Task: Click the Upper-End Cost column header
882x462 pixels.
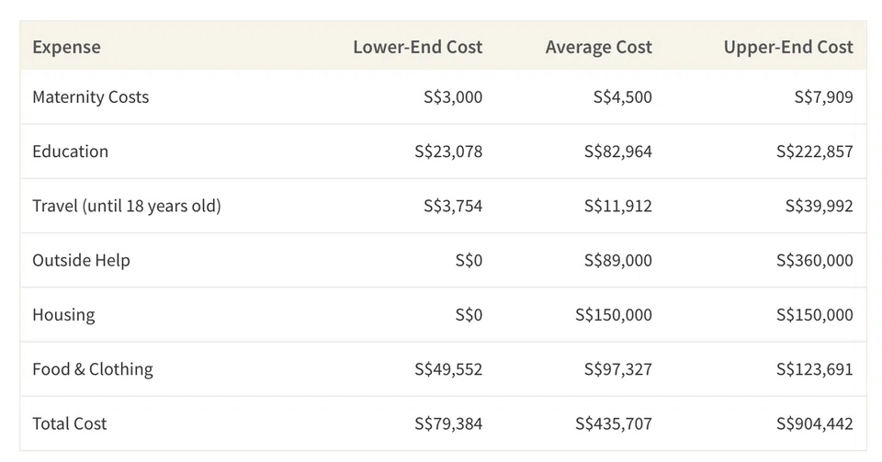Action: [x=787, y=47]
